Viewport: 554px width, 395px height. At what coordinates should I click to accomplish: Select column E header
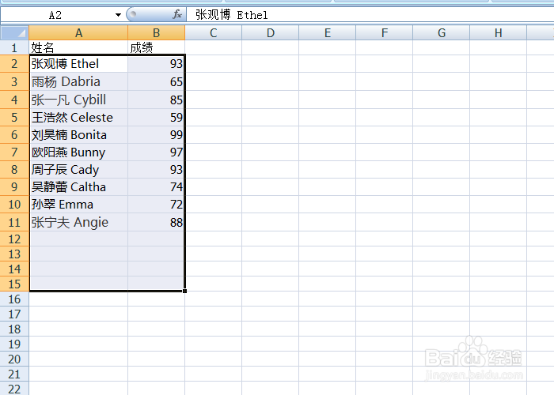(328, 33)
